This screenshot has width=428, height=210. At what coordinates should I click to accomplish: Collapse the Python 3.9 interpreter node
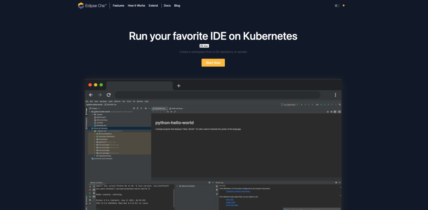(x=92, y=131)
